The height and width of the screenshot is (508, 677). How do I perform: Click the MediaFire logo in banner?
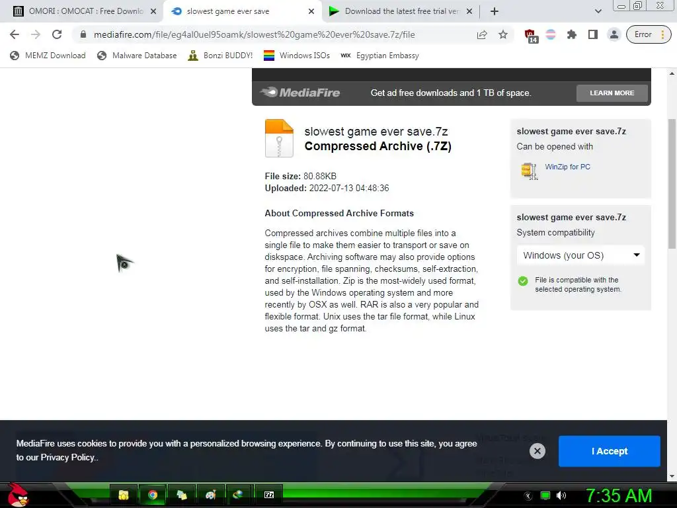coord(300,93)
